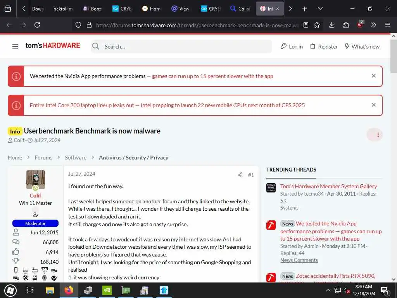This screenshot has width=397, height=298.
Task: Open Firefox application menu
Action: coord(388,25)
